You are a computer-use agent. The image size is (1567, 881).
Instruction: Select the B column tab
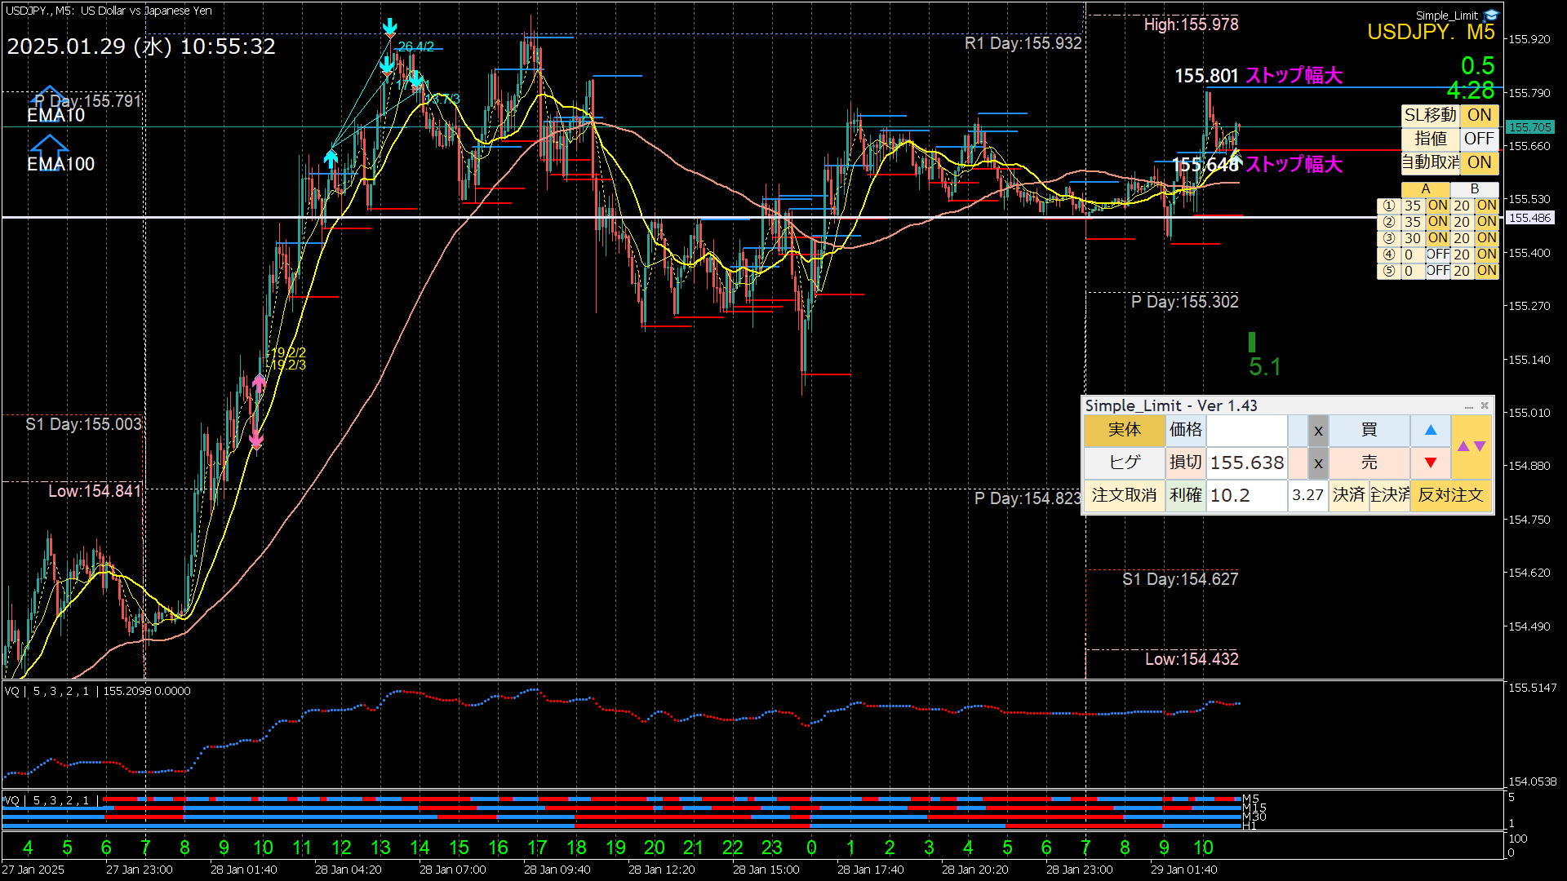(x=1474, y=189)
